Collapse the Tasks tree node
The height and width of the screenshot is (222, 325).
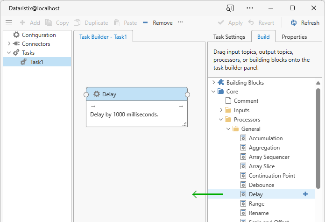click(x=8, y=53)
